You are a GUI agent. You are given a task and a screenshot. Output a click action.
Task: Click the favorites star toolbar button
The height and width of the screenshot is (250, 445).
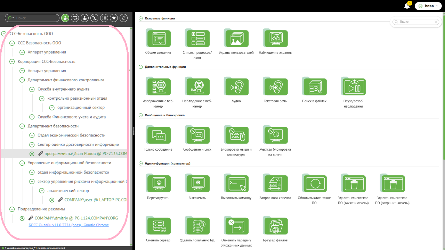[114, 18]
